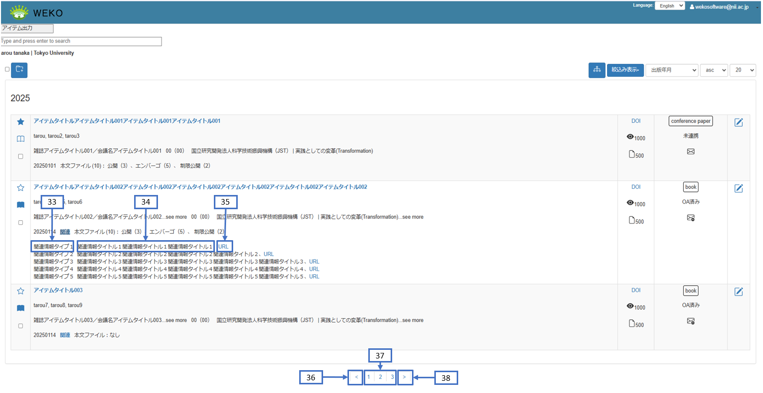This screenshot has width=763, height=393.
Task: Click the add-to-folder icon button
Action: pyautogui.click(x=19, y=70)
